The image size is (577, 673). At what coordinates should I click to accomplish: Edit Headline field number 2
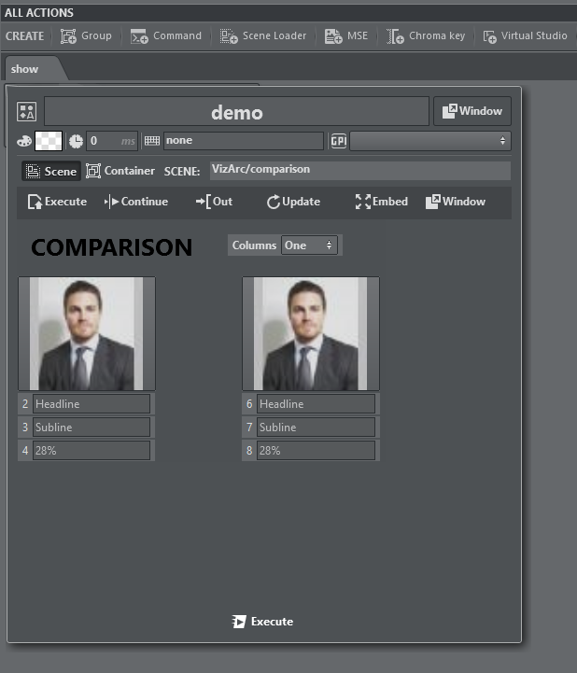click(x=91, y=404)
